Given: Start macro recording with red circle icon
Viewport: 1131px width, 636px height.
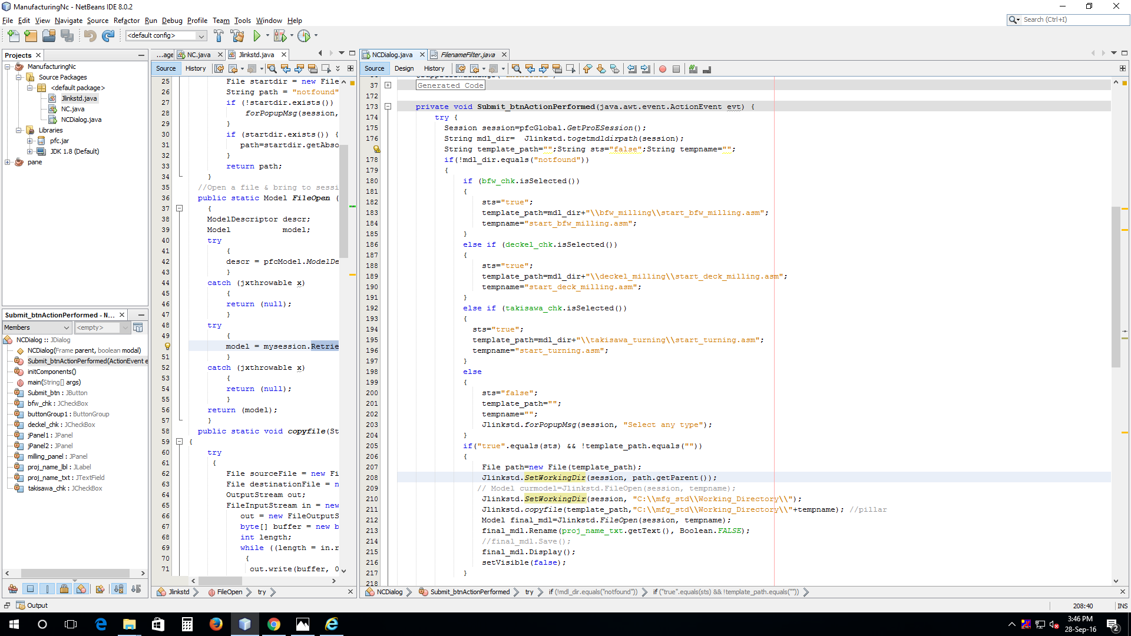Looking at the screenshot, I should [663, 69].
